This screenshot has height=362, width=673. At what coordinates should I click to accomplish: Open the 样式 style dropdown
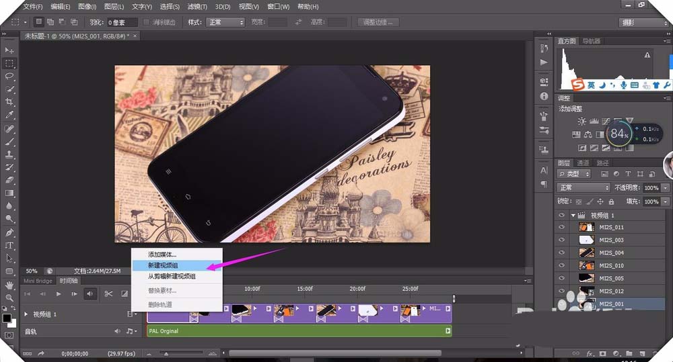225,22
